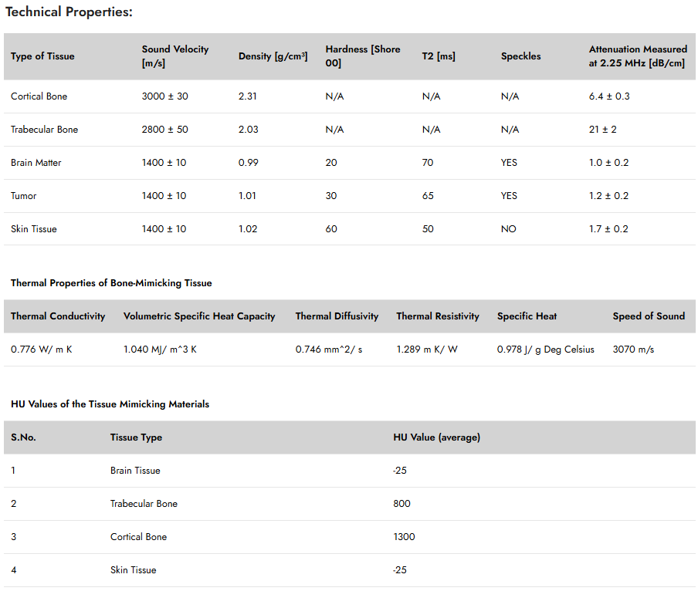Click 'Trabecular Bone' in properties table
698x591 pixels.
(x=45, y=130)
